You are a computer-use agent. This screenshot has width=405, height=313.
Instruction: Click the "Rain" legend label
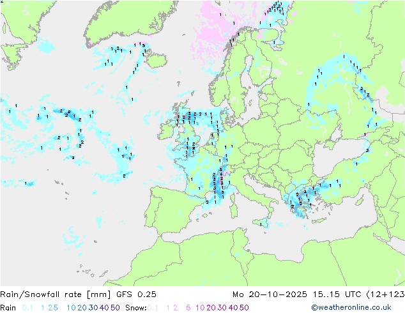point(8,308)
